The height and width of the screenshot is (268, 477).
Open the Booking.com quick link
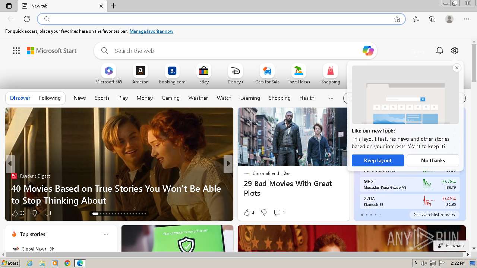[x=172, y=74]
